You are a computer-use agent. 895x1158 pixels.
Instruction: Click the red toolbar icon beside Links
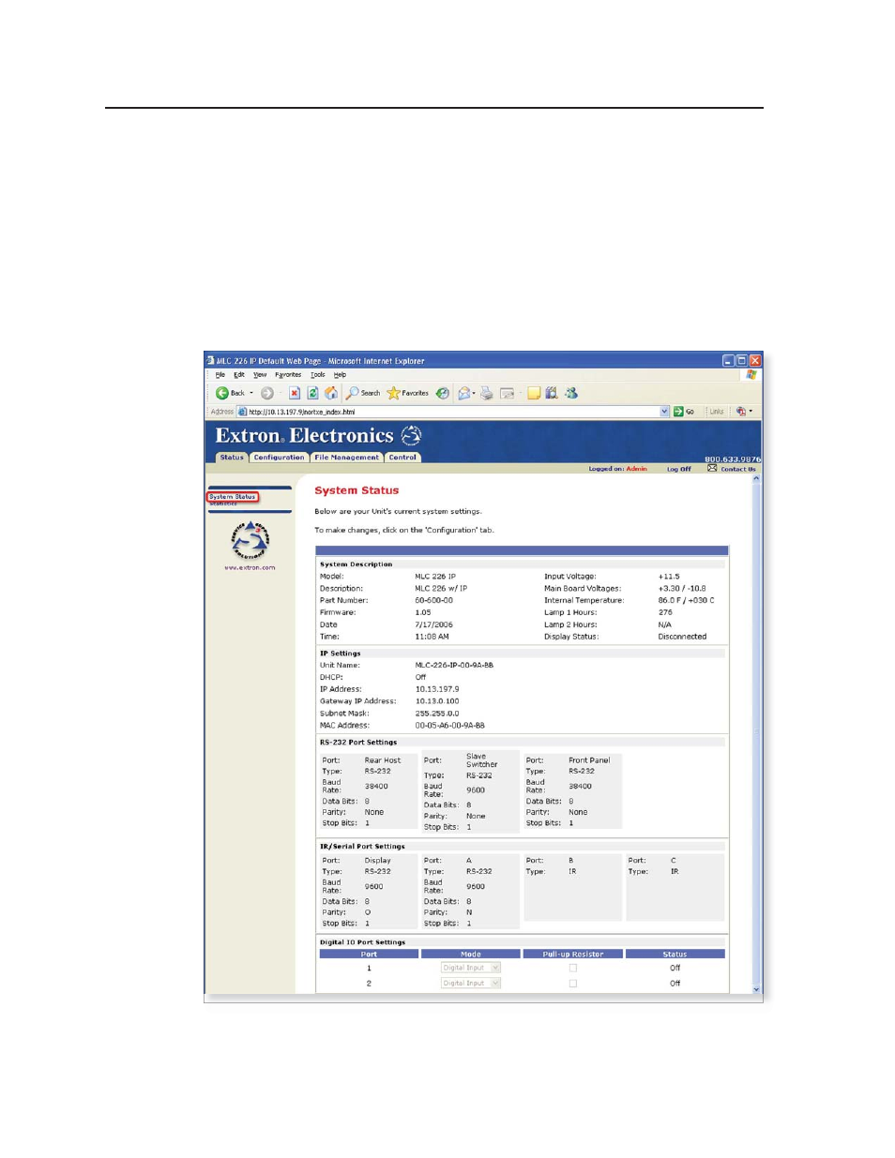(x=741, y=411)
